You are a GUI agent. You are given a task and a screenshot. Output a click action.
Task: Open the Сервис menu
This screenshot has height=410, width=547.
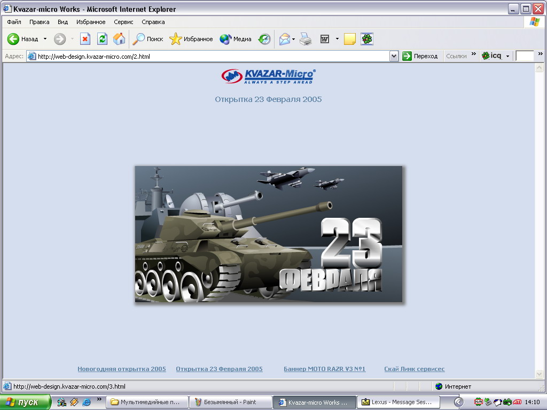123,22
